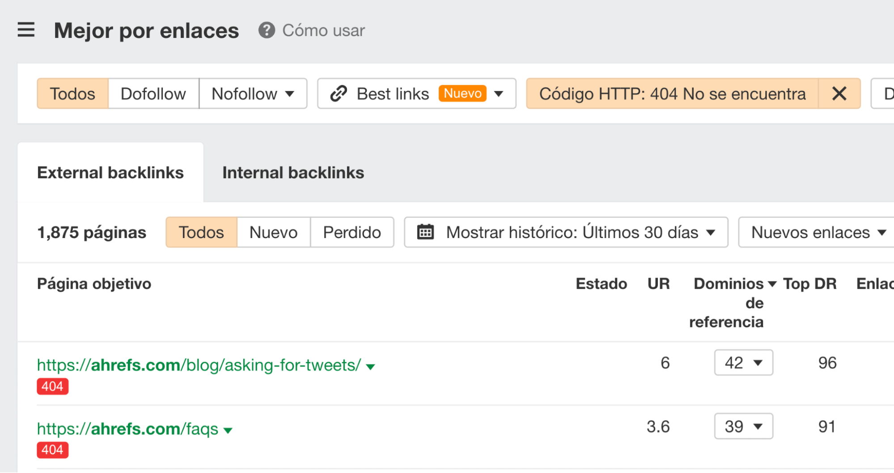
Task: Click the chain link icon in Best links filter
Action: coord(338,93)
